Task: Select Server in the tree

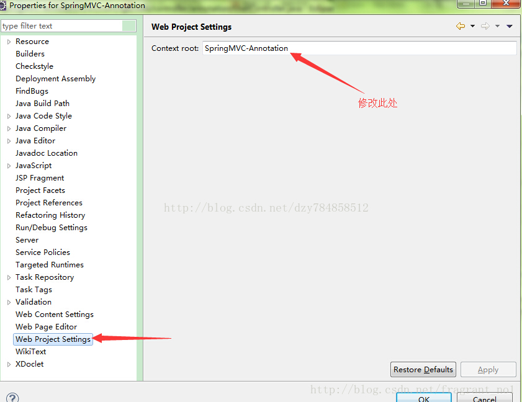Action: (27, 240)
